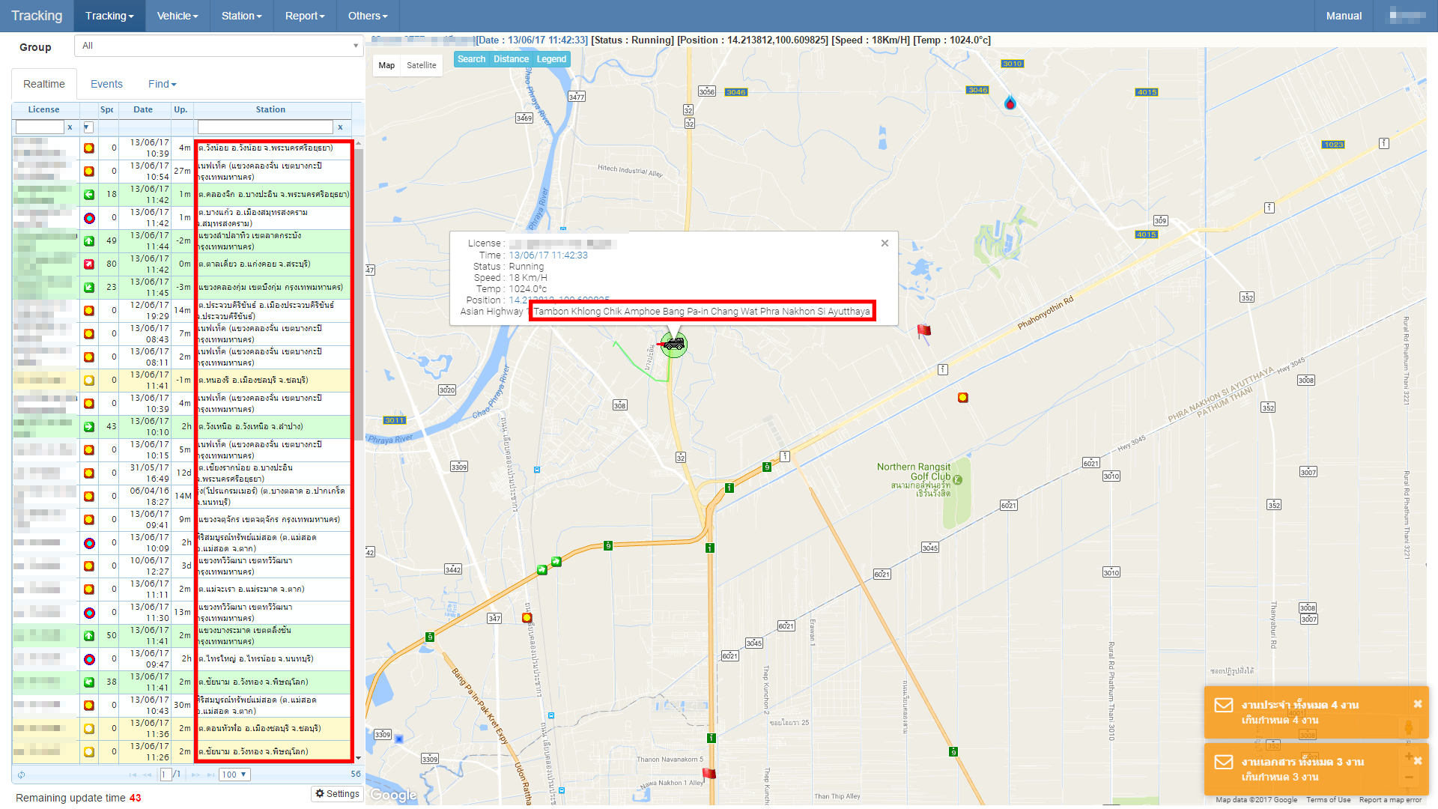Switch the map to Satellite view
1438x809 pixels.
coord(421,65)
